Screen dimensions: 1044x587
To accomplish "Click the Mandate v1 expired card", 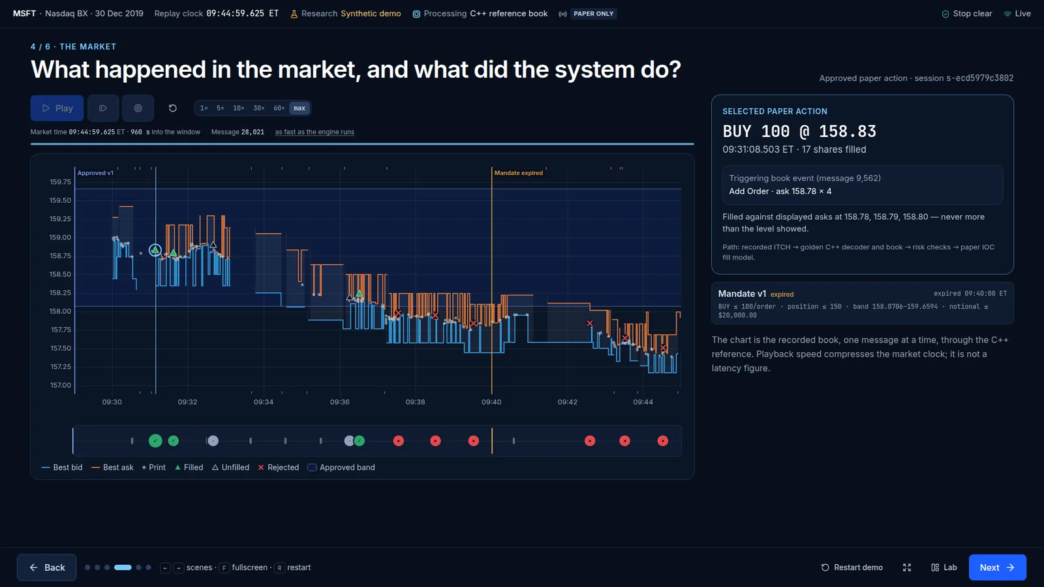I will click(x=863, y=303).
